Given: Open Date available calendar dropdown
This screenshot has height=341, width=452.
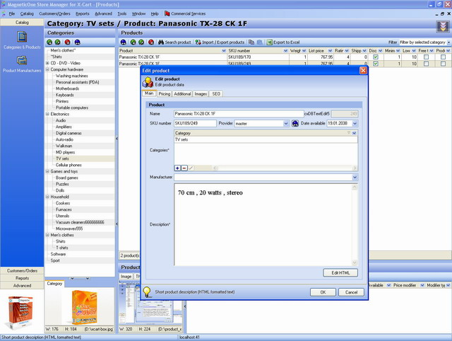Looking at the screenshot, I should click(x=355, y=123).
